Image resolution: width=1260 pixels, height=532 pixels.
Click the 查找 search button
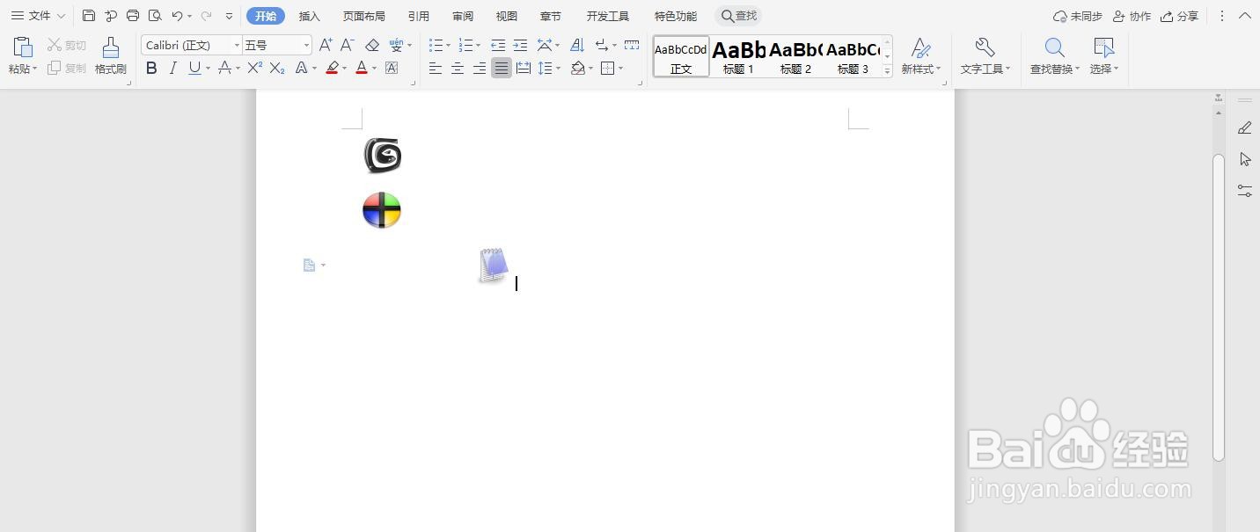click(x=739, y=16)
